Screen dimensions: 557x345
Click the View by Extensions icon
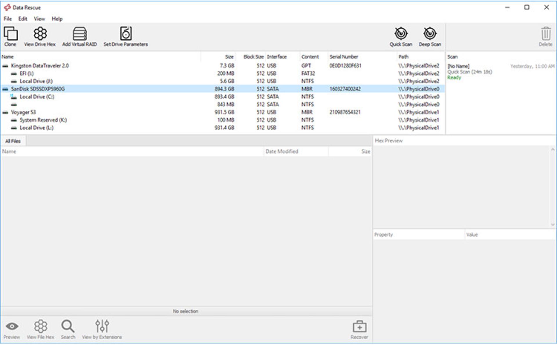[x=102, y=326]
